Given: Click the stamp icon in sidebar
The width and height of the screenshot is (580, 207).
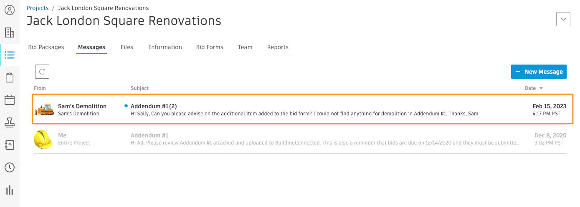Looking at the screenshot, I should 10,122.
